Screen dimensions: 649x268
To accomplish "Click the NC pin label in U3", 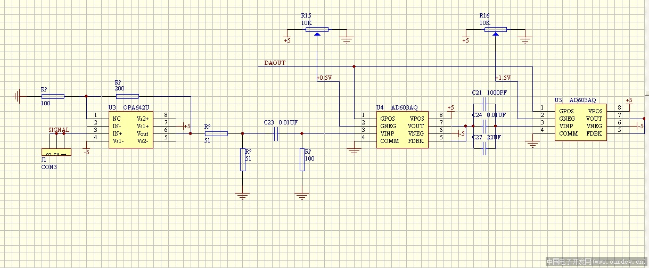I will [117, 119].
